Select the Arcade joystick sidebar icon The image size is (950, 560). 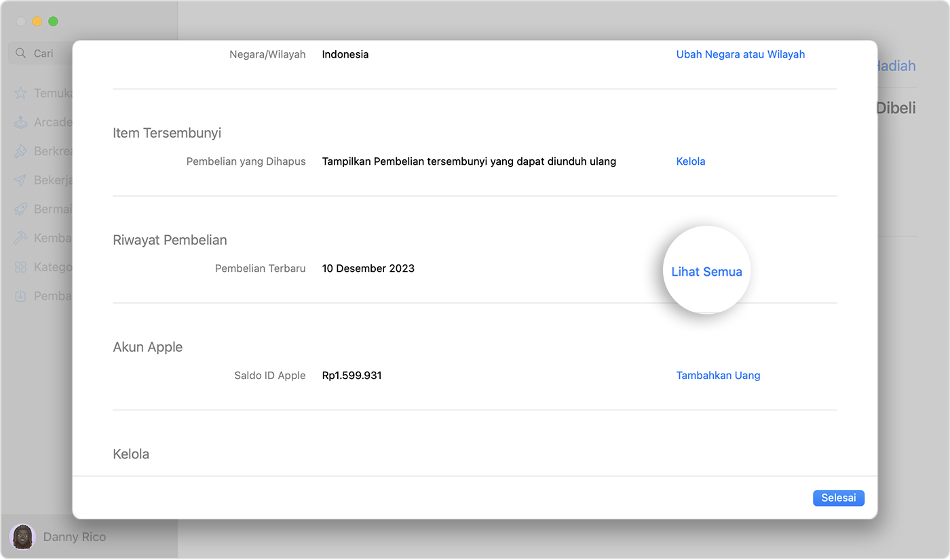point(21,122)
